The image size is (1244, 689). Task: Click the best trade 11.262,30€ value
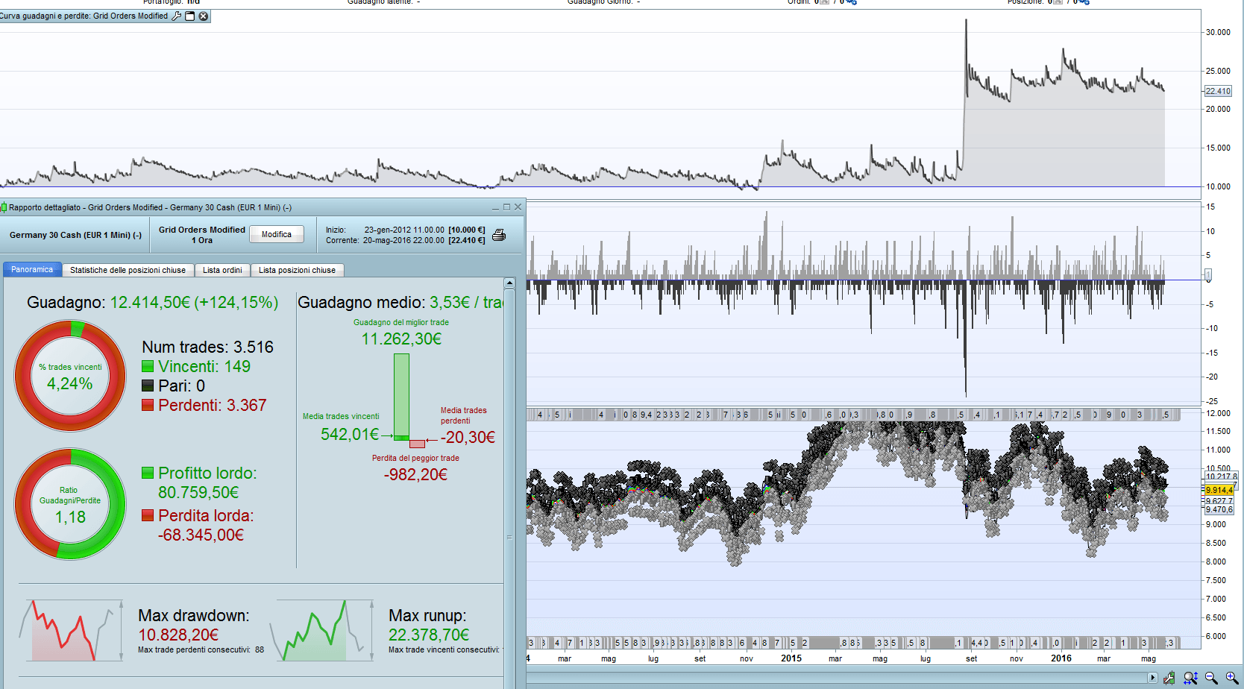pos(401,339)
